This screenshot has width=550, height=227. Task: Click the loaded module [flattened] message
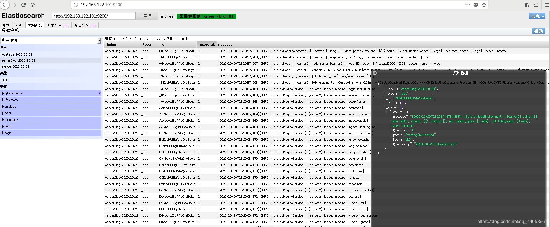point(290,108)
